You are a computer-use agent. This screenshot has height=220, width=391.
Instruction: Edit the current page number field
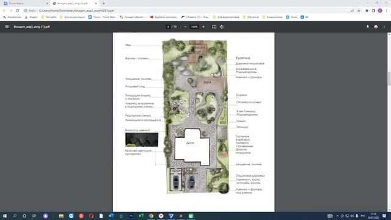click(168, 27)
